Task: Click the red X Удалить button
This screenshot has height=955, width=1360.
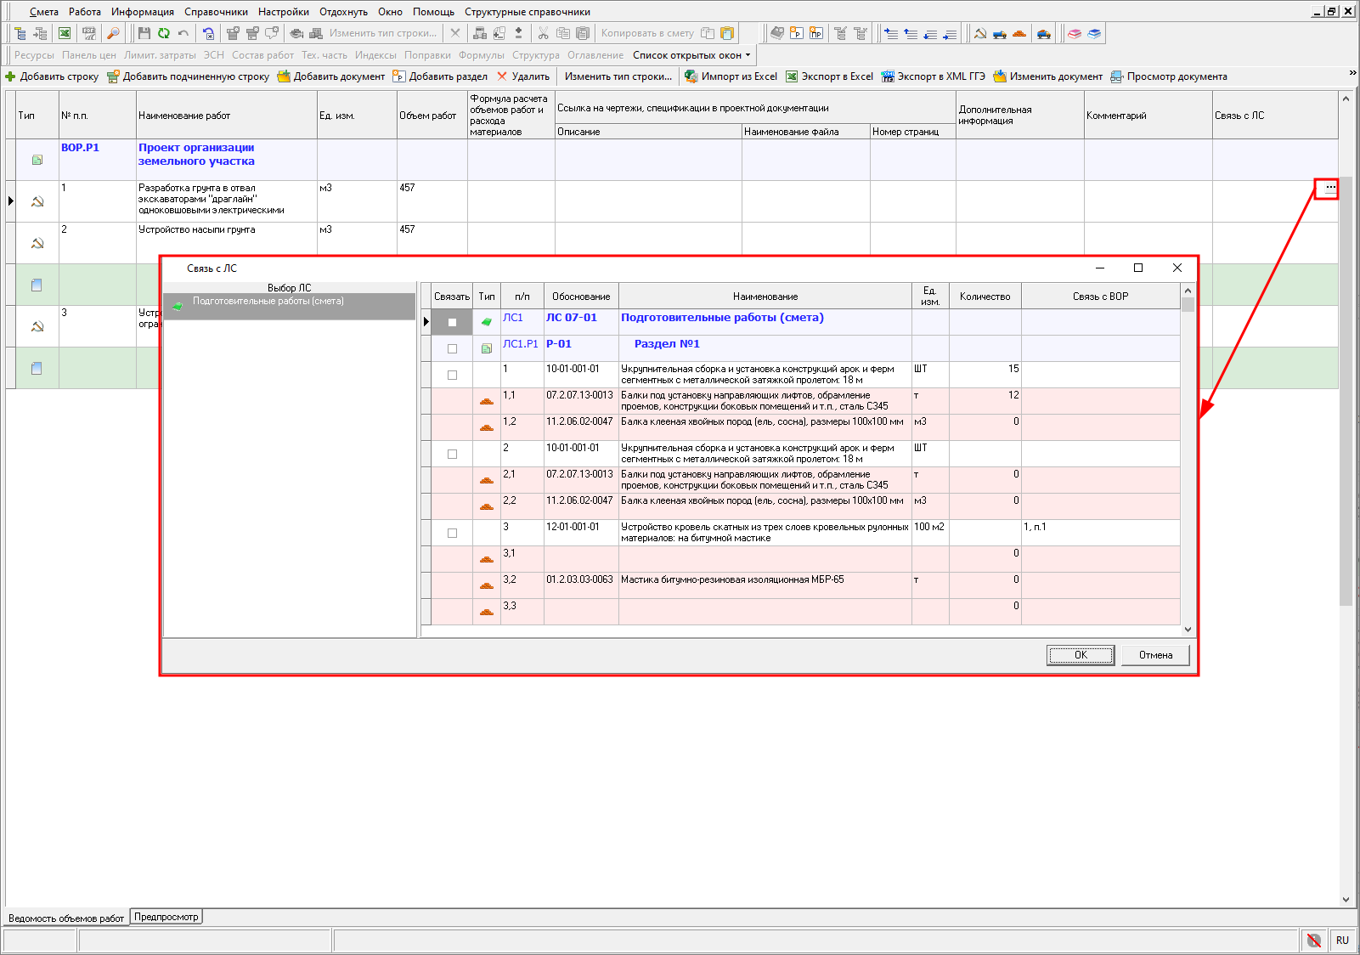Action: [x=523, y=76]
